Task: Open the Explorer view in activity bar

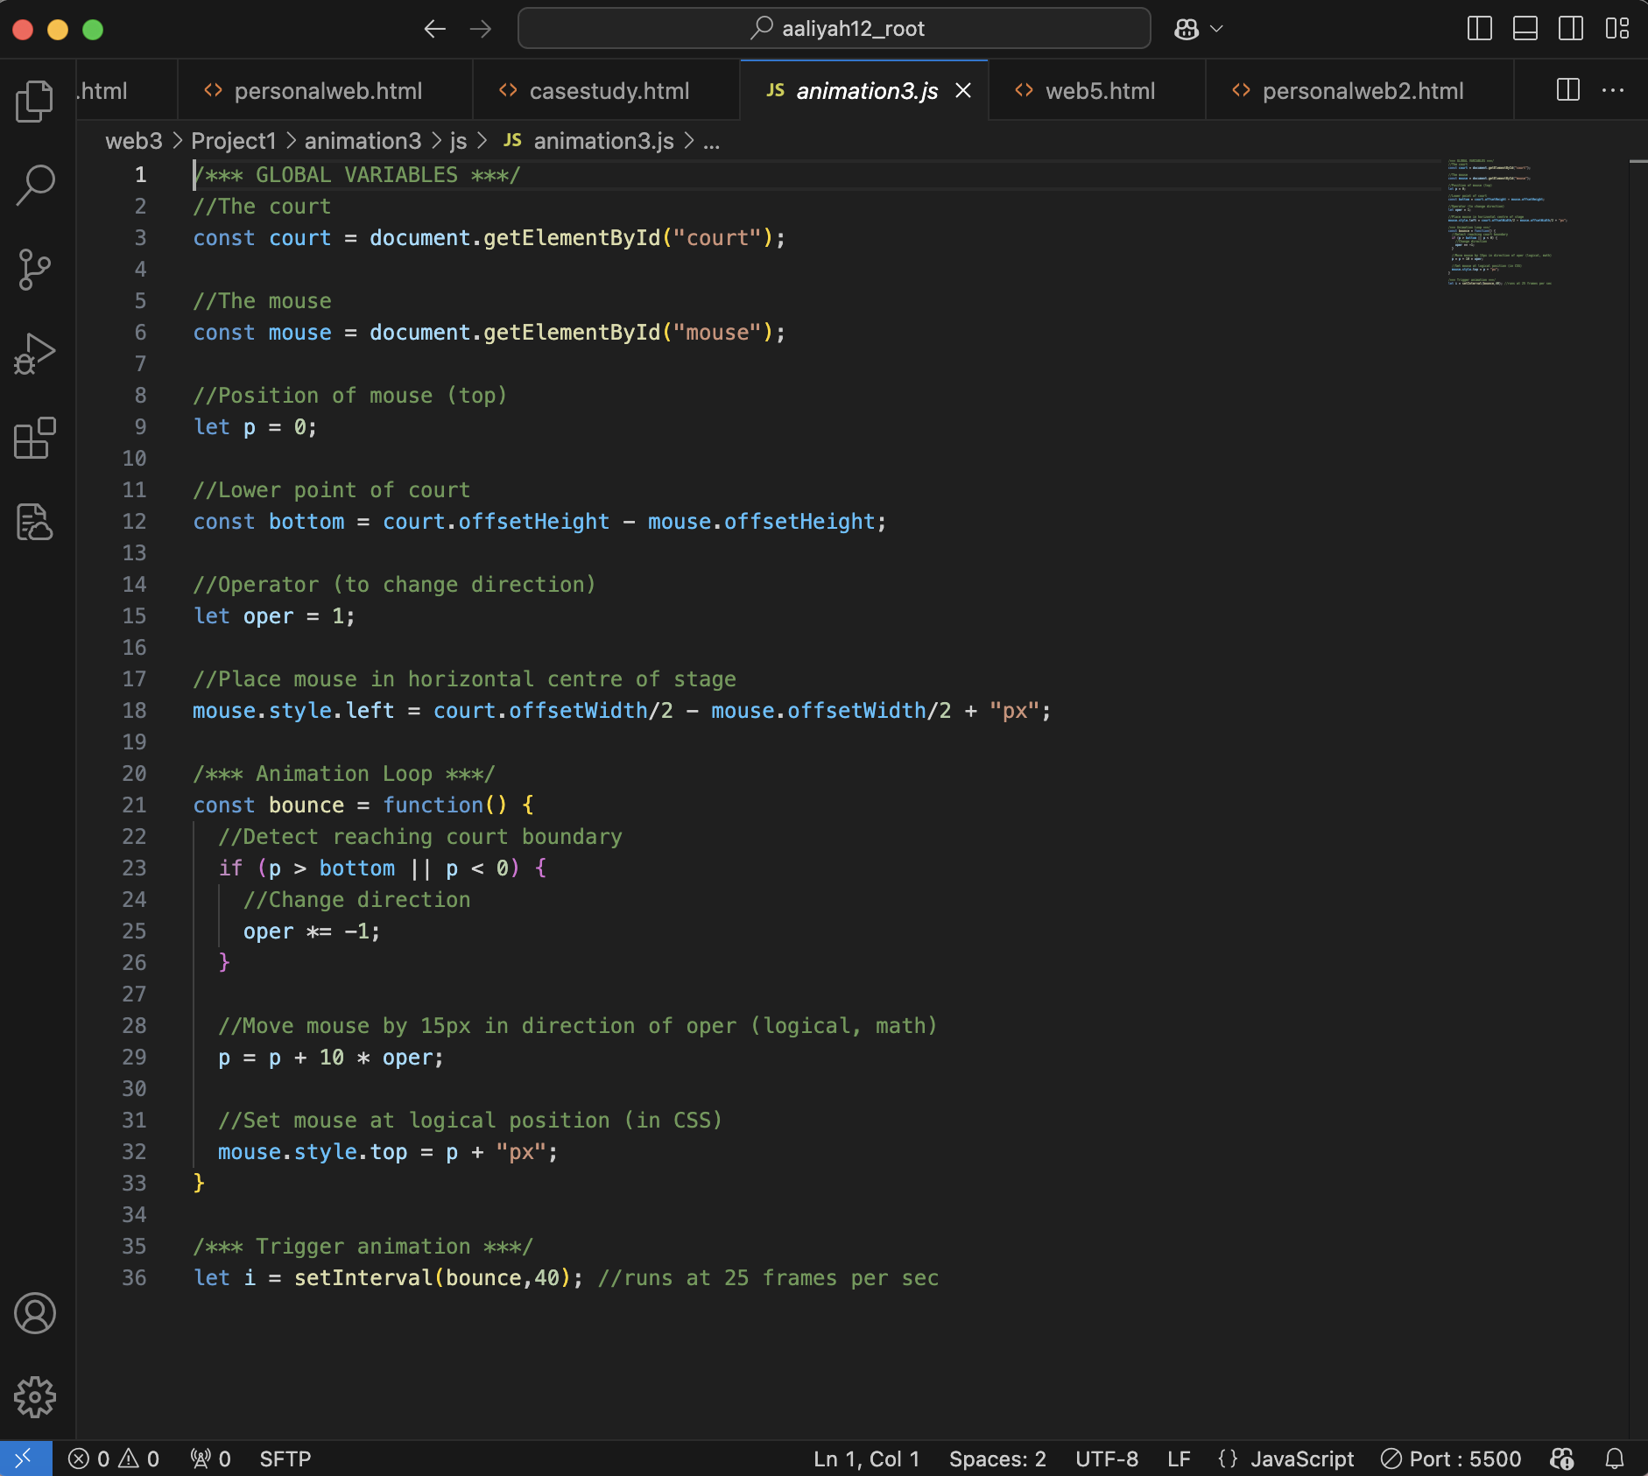Action: (35, 101)
